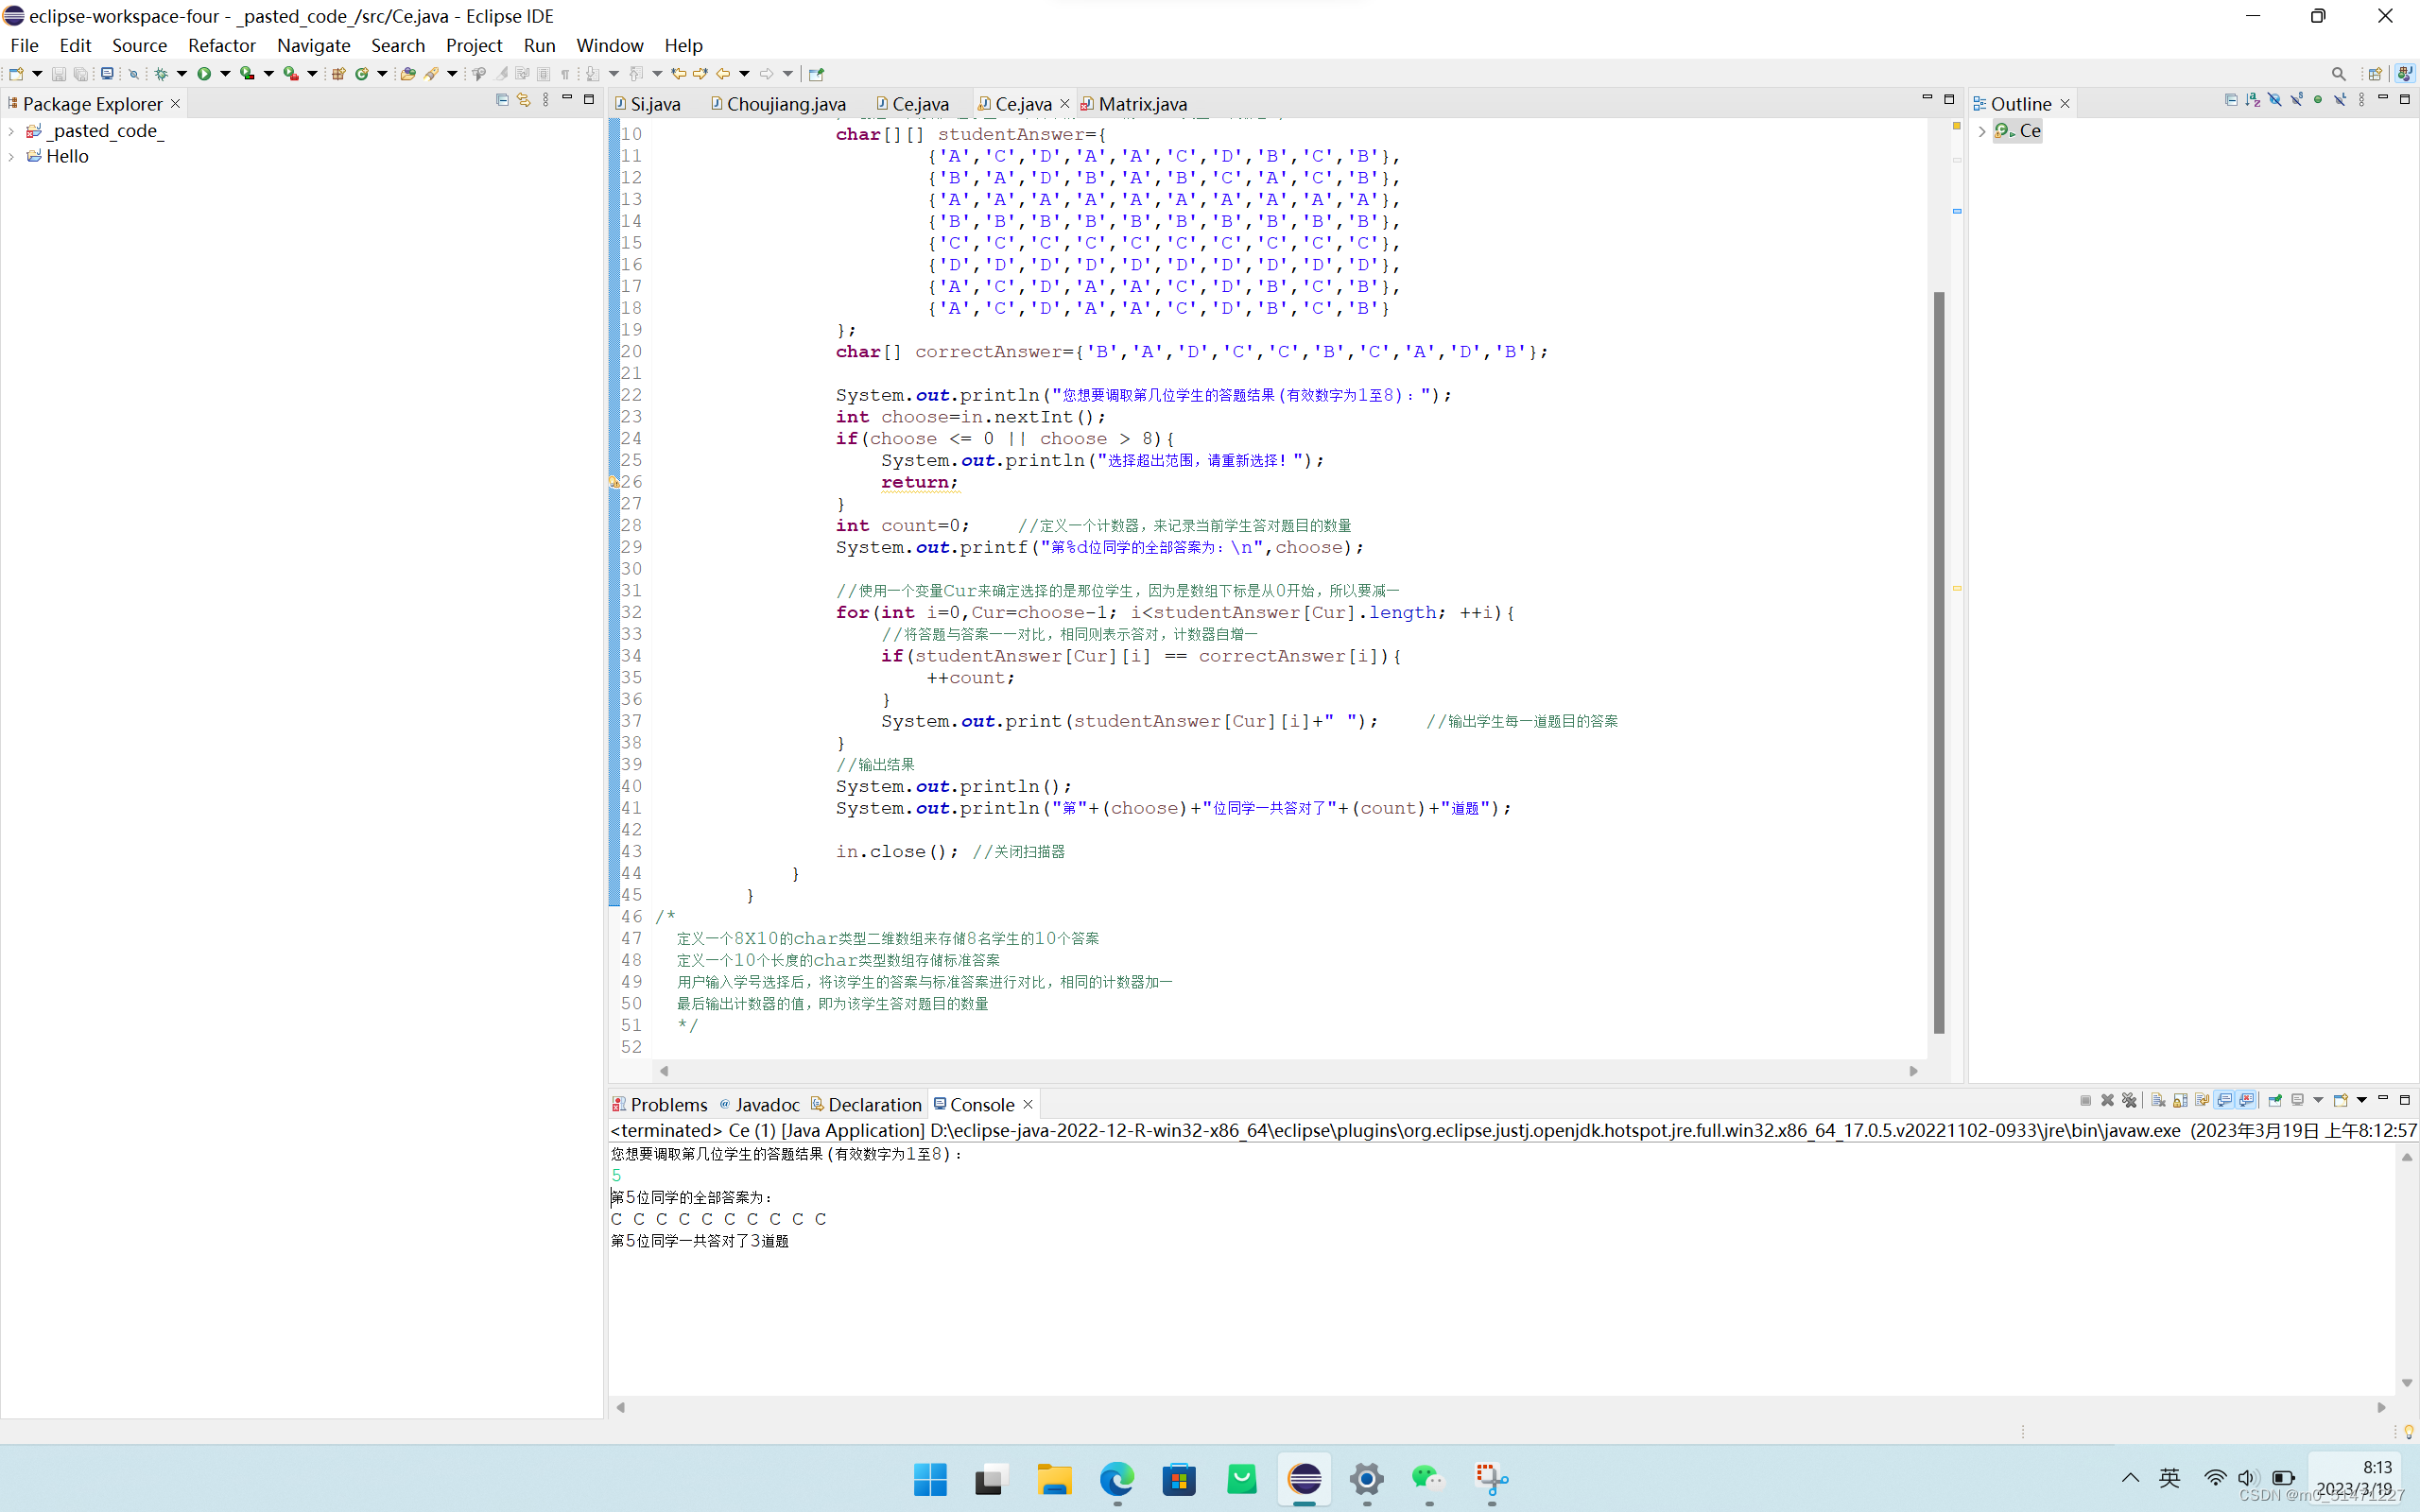2420x1512 pixels.
Task: Open the Run button dropdown arrow
Action: click(x=225, y=74)
